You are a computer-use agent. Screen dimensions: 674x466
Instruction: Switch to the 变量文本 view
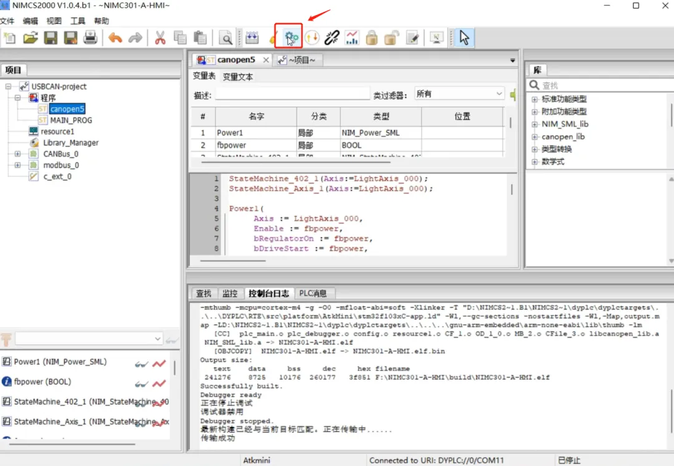[x=238, y=77]
